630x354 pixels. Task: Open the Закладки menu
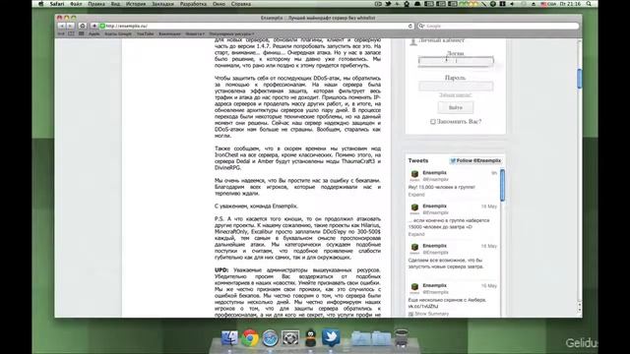click(162, 4)
